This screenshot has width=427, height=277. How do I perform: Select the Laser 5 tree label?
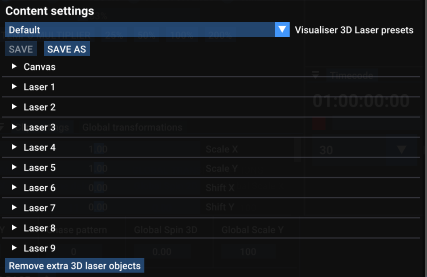coord(39,168)
